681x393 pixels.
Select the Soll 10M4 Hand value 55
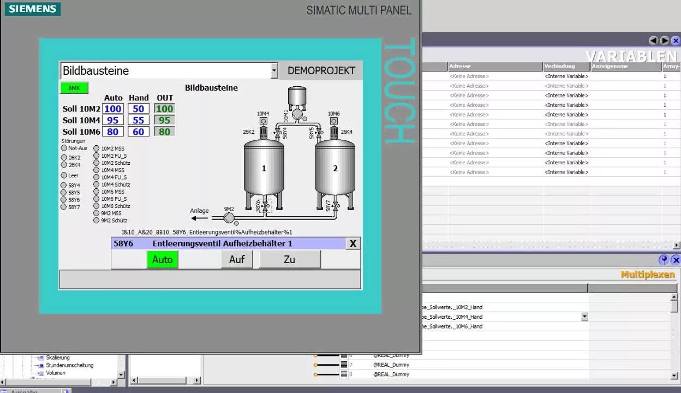click(139, 120)
